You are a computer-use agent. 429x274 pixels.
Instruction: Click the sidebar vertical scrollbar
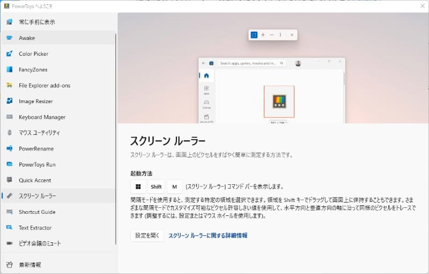116,139
